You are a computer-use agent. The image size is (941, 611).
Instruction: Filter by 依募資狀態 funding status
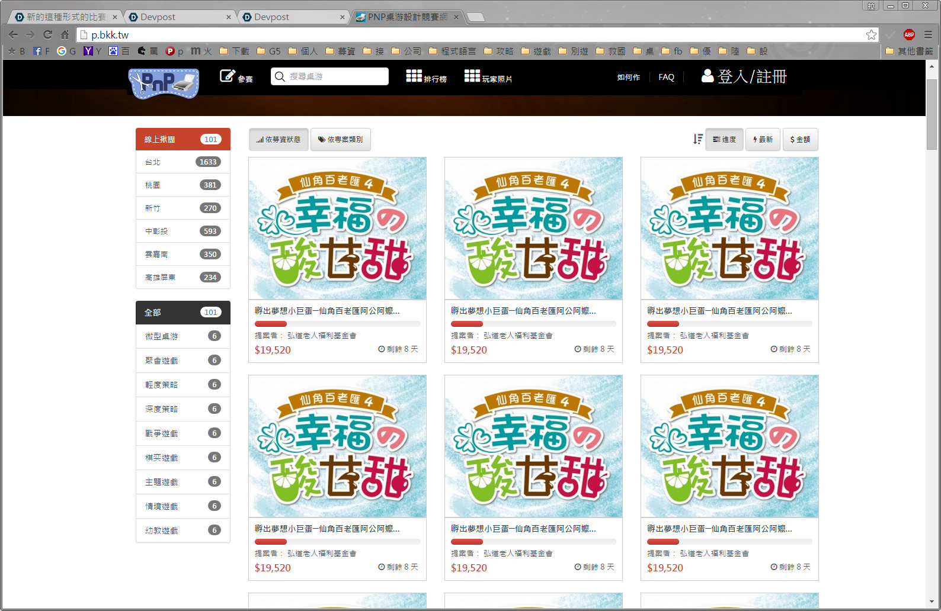279,139
